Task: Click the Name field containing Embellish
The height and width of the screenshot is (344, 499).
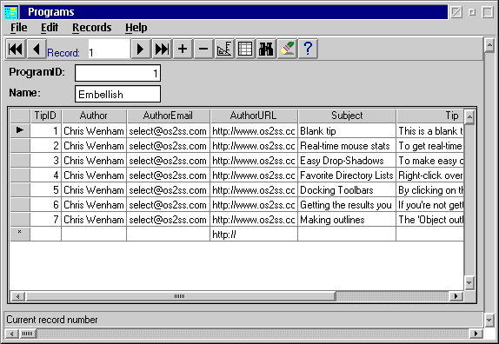Action: [117, 94]
